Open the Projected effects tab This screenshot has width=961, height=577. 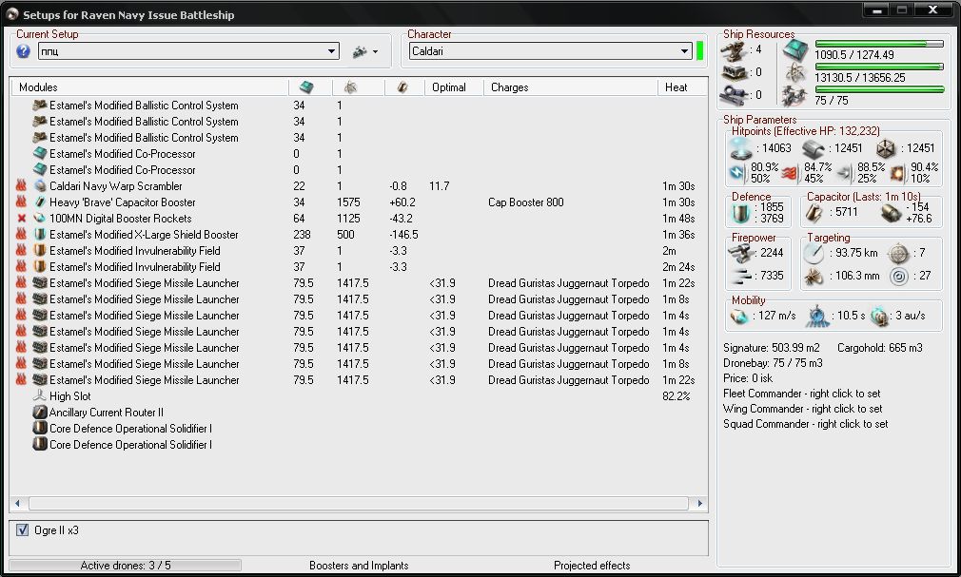(x=592, y=566)
